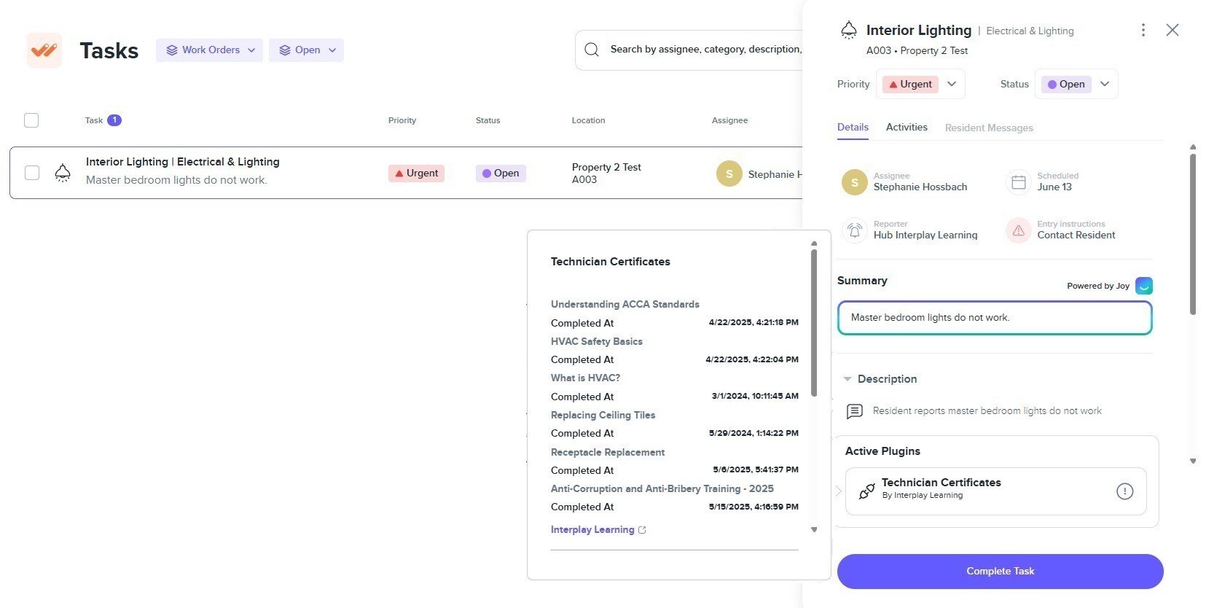Click the Reporter bell icon

pos(854,230)
